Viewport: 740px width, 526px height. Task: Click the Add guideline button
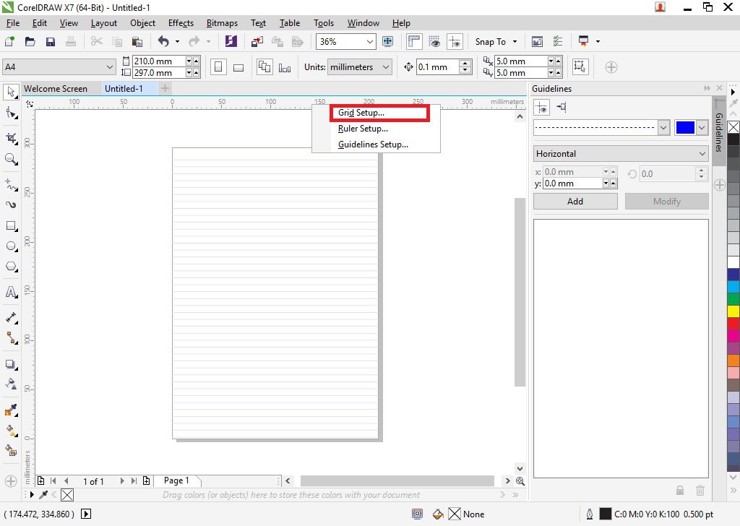[x=575, y=202]
